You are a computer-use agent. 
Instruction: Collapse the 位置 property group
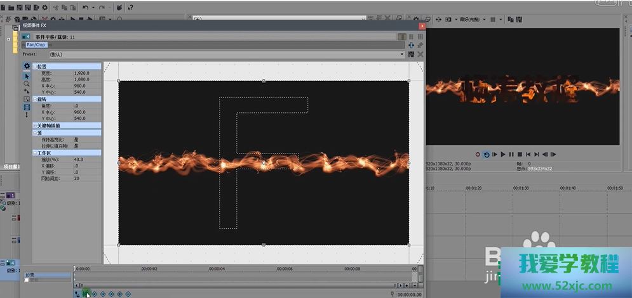[x=34, y=66]
